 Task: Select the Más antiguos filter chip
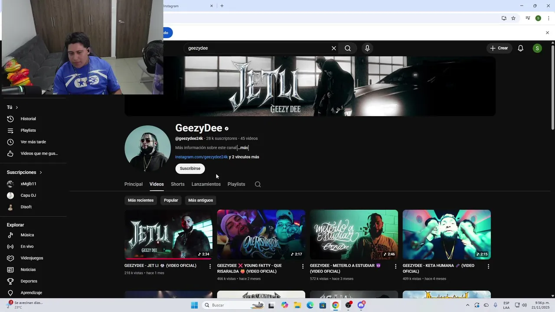click(200, 200)
